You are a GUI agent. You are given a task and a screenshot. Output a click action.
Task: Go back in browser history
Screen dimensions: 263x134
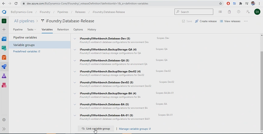tap(4, 3)
